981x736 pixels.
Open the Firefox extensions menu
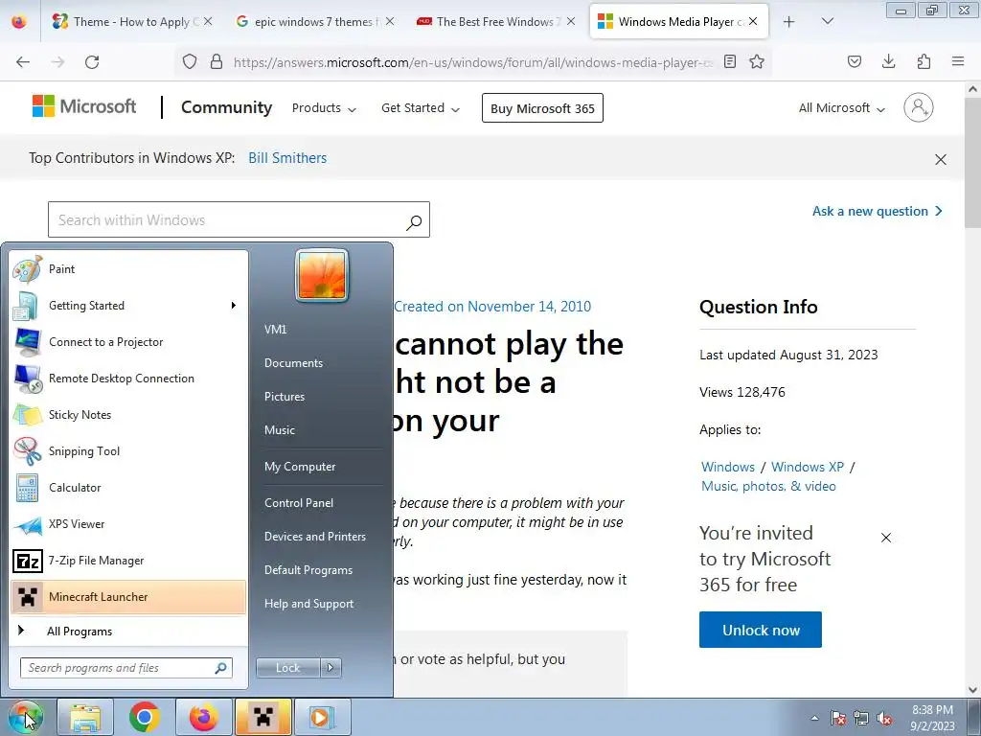pos(924,61)
